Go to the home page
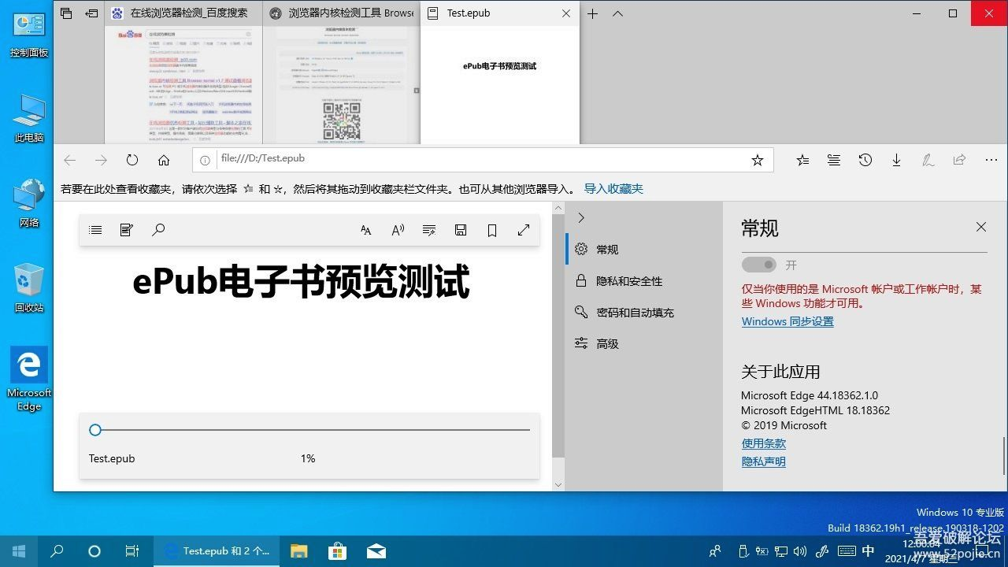Screen dimensions: 1008x567 [164, 160]
